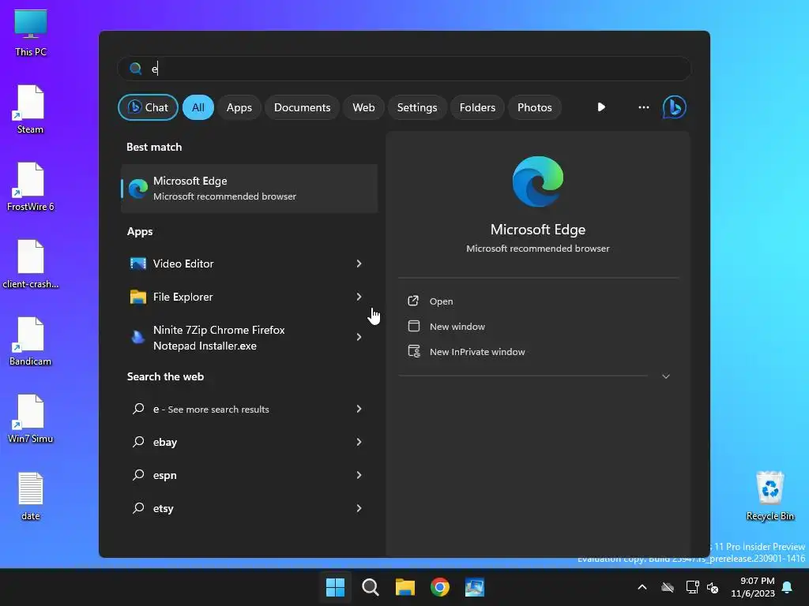Image resolution: width=809 pixels, height=606 pixels.
Task: Select Bandicam desktop shortcut
Action: (31, 342)
